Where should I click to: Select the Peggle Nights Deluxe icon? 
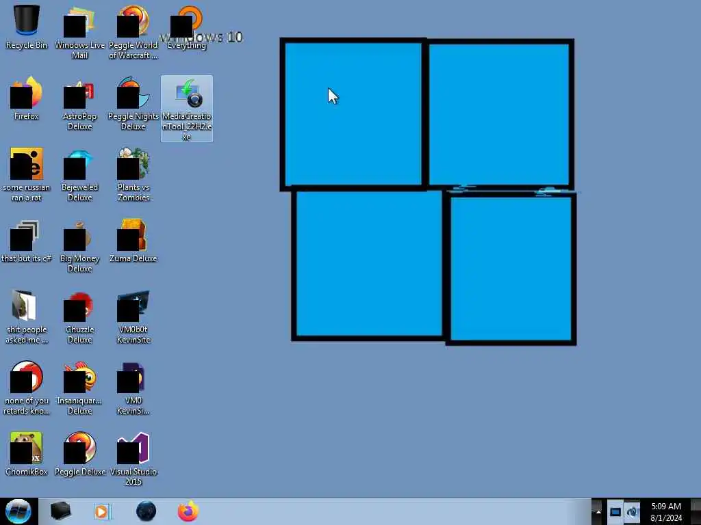pyautogui.click(x=133, y=104)
